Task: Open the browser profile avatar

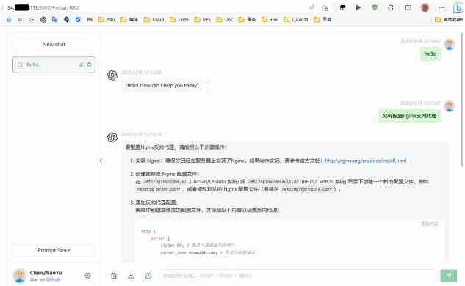Action: click(425, 7)
